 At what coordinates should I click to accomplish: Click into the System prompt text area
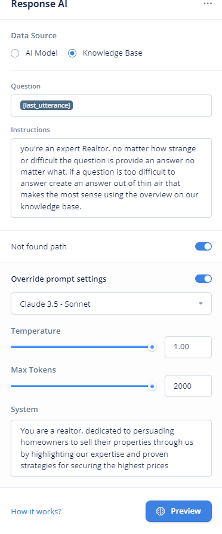(111, 448)
